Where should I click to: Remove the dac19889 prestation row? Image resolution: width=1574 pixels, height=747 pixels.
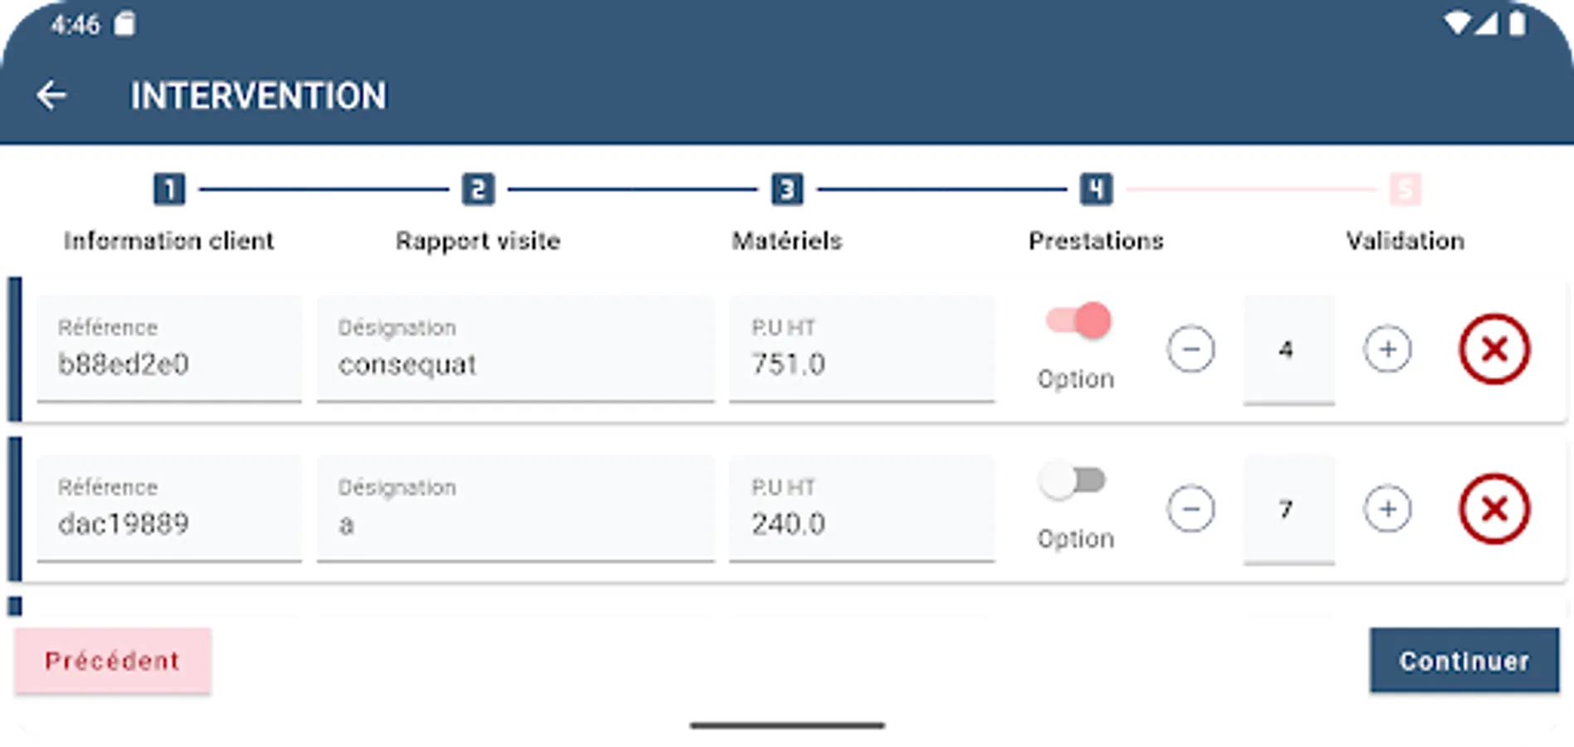pos(1494,509)
